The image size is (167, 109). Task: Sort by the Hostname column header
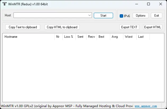28,37
